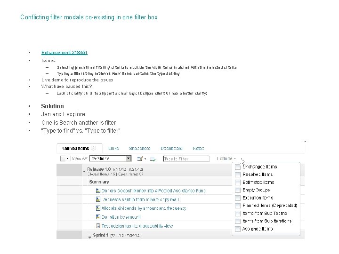Open the Notes tab
Screen dimensions: 339x254
pyautogui.click(x=198, y=148)
